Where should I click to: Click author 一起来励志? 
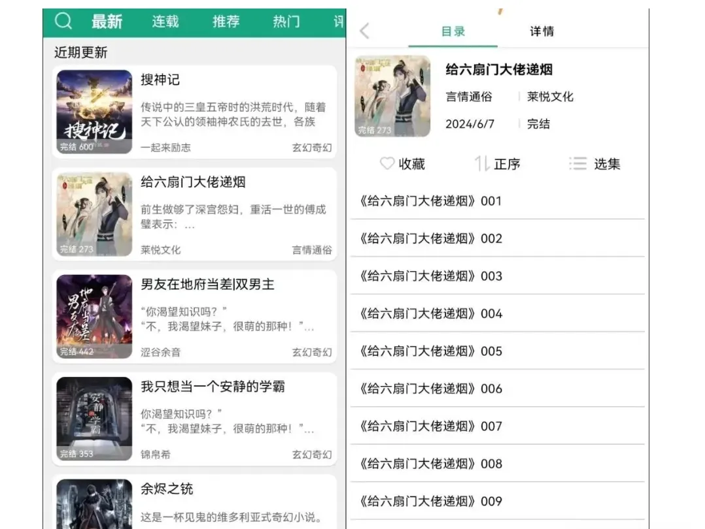pyautogui.click(x=165, y=148)
